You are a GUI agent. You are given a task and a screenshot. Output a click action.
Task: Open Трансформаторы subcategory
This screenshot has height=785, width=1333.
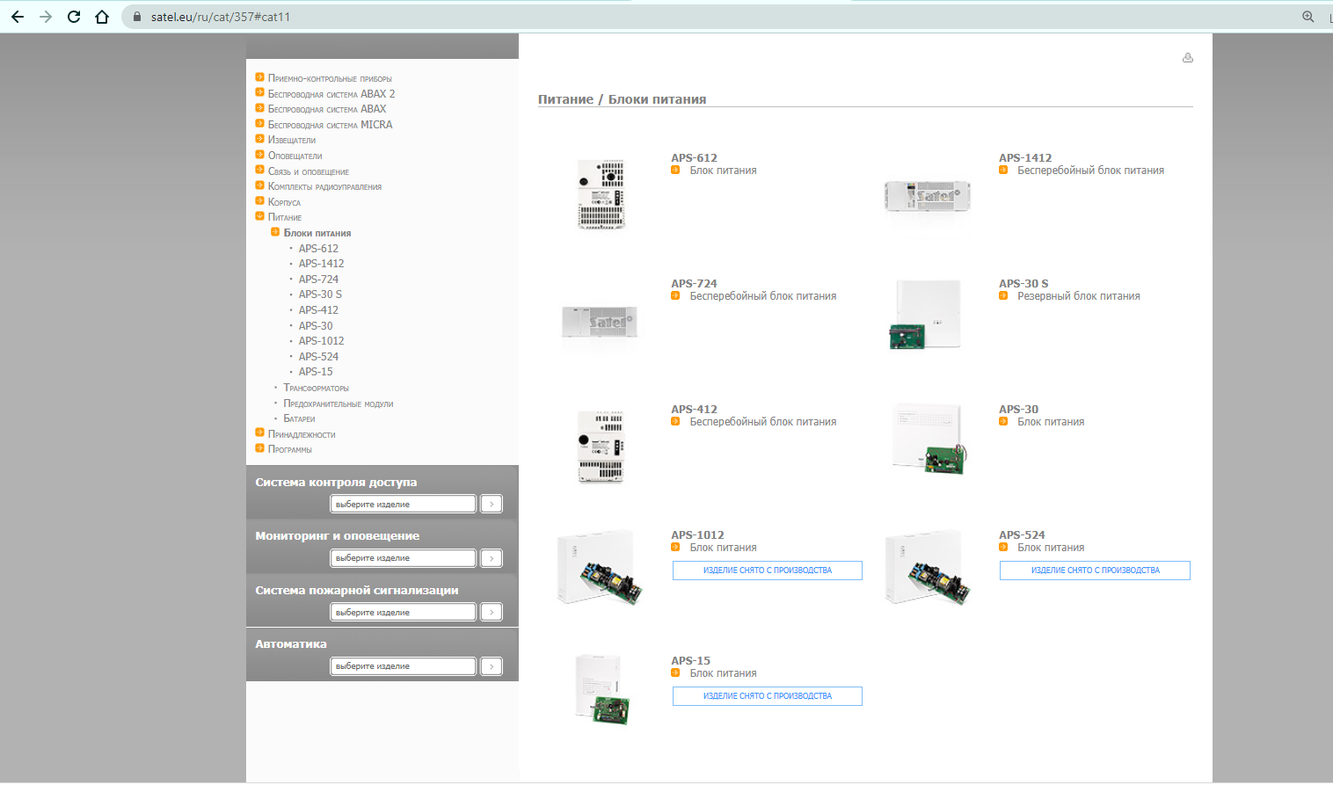click(316, 388)
